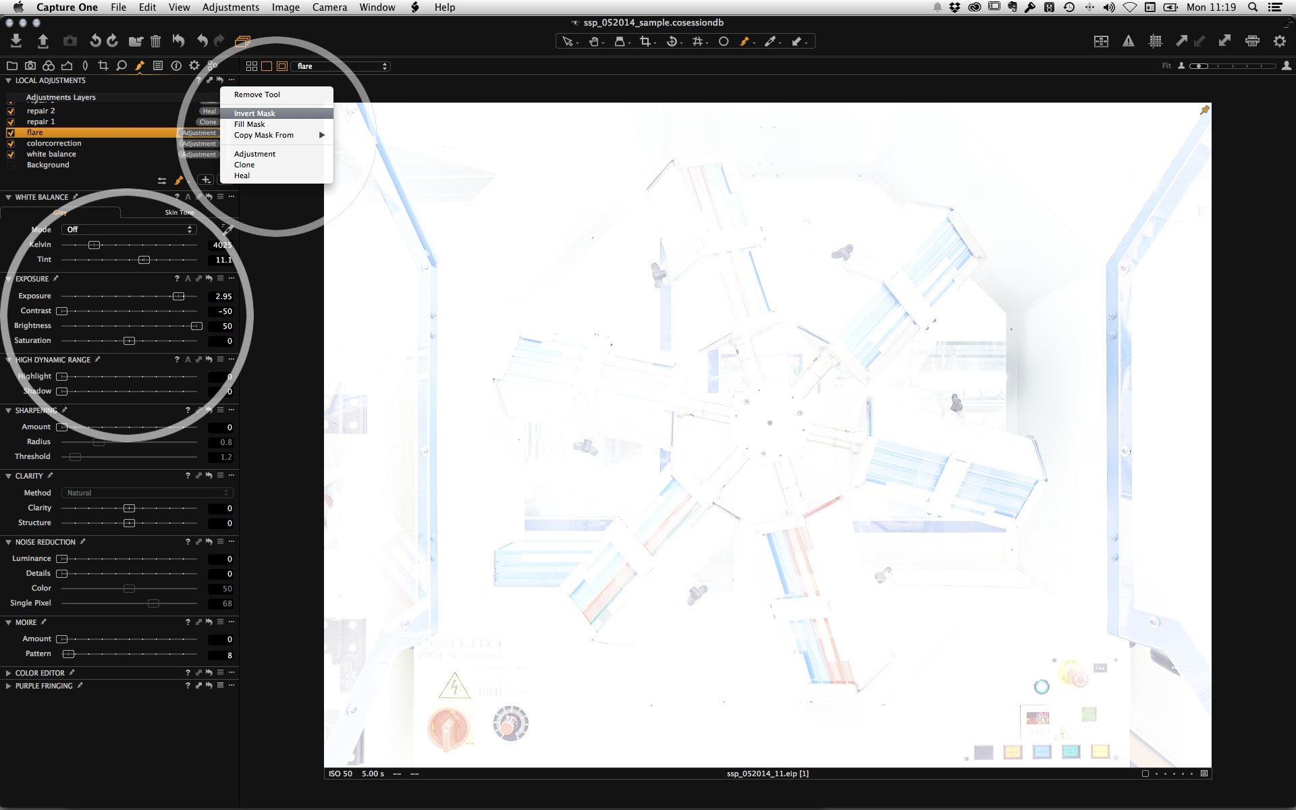Screen dimensions: 1296x810
Task: Collapse the White Balance panel
Action: (x=8, y=197)
